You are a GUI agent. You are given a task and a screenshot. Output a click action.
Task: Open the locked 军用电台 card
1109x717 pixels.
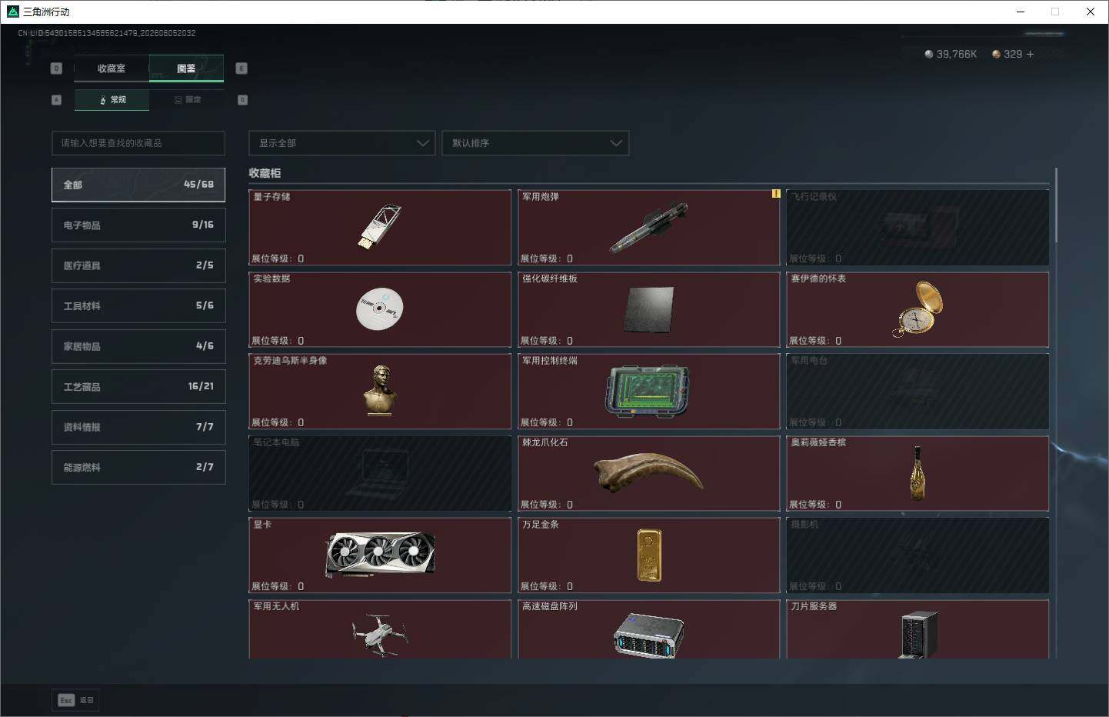[918, 392]
